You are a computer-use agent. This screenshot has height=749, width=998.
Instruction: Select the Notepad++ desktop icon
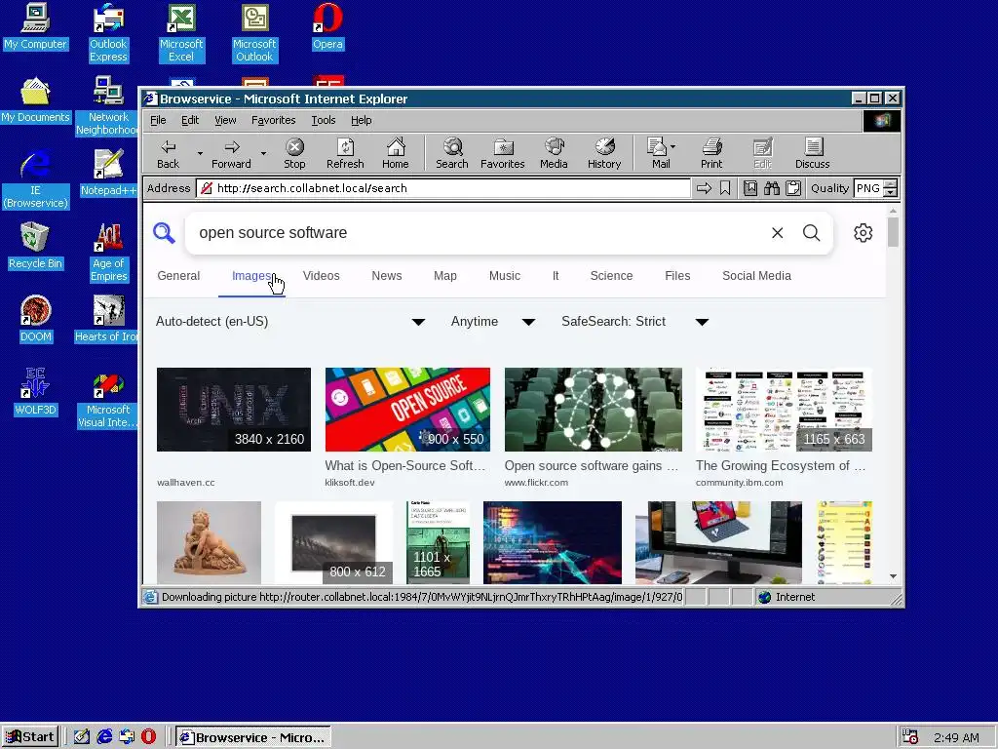(x=109, y=174)
